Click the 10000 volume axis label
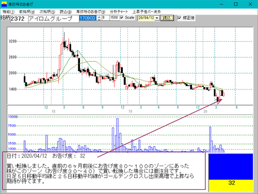Viewport: 258px width, 194px height. (13, 117)
